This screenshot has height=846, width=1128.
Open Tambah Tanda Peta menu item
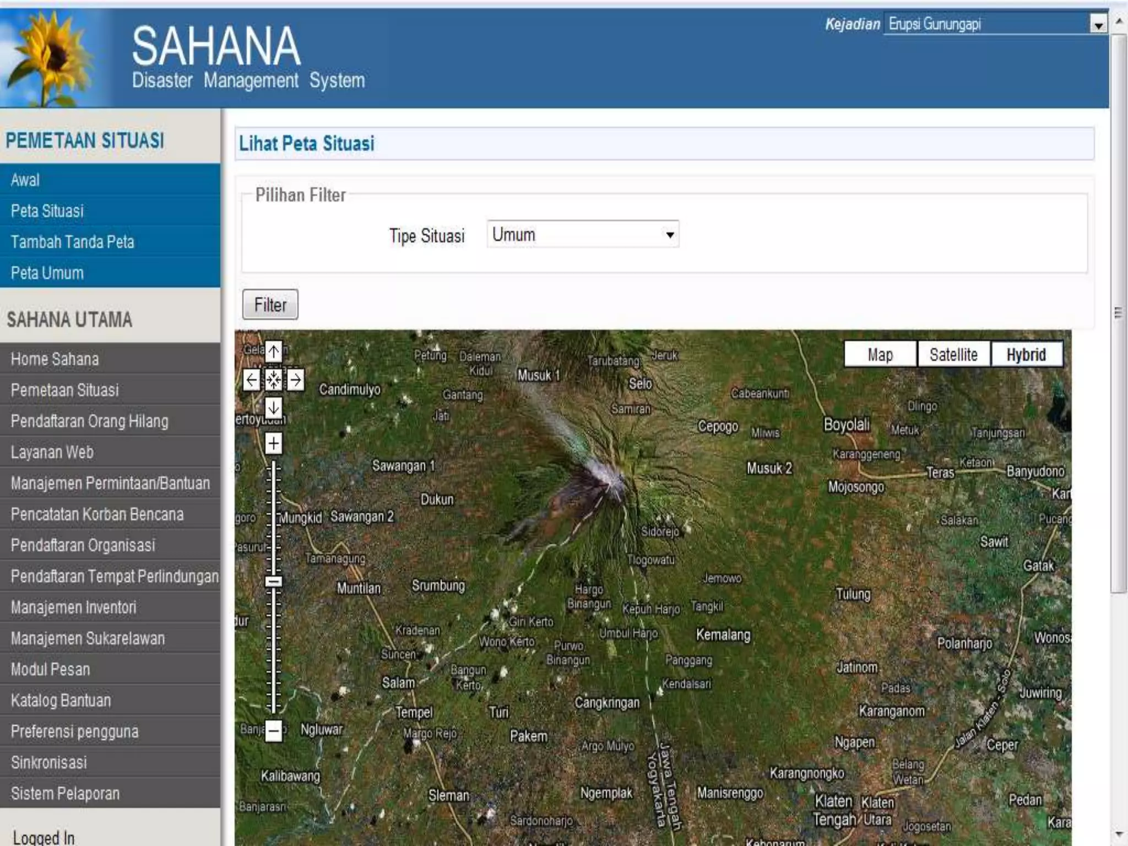72,242
